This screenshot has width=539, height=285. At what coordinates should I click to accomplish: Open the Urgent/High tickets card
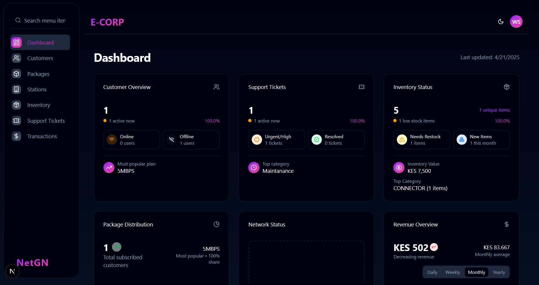(x=276, y=140)
